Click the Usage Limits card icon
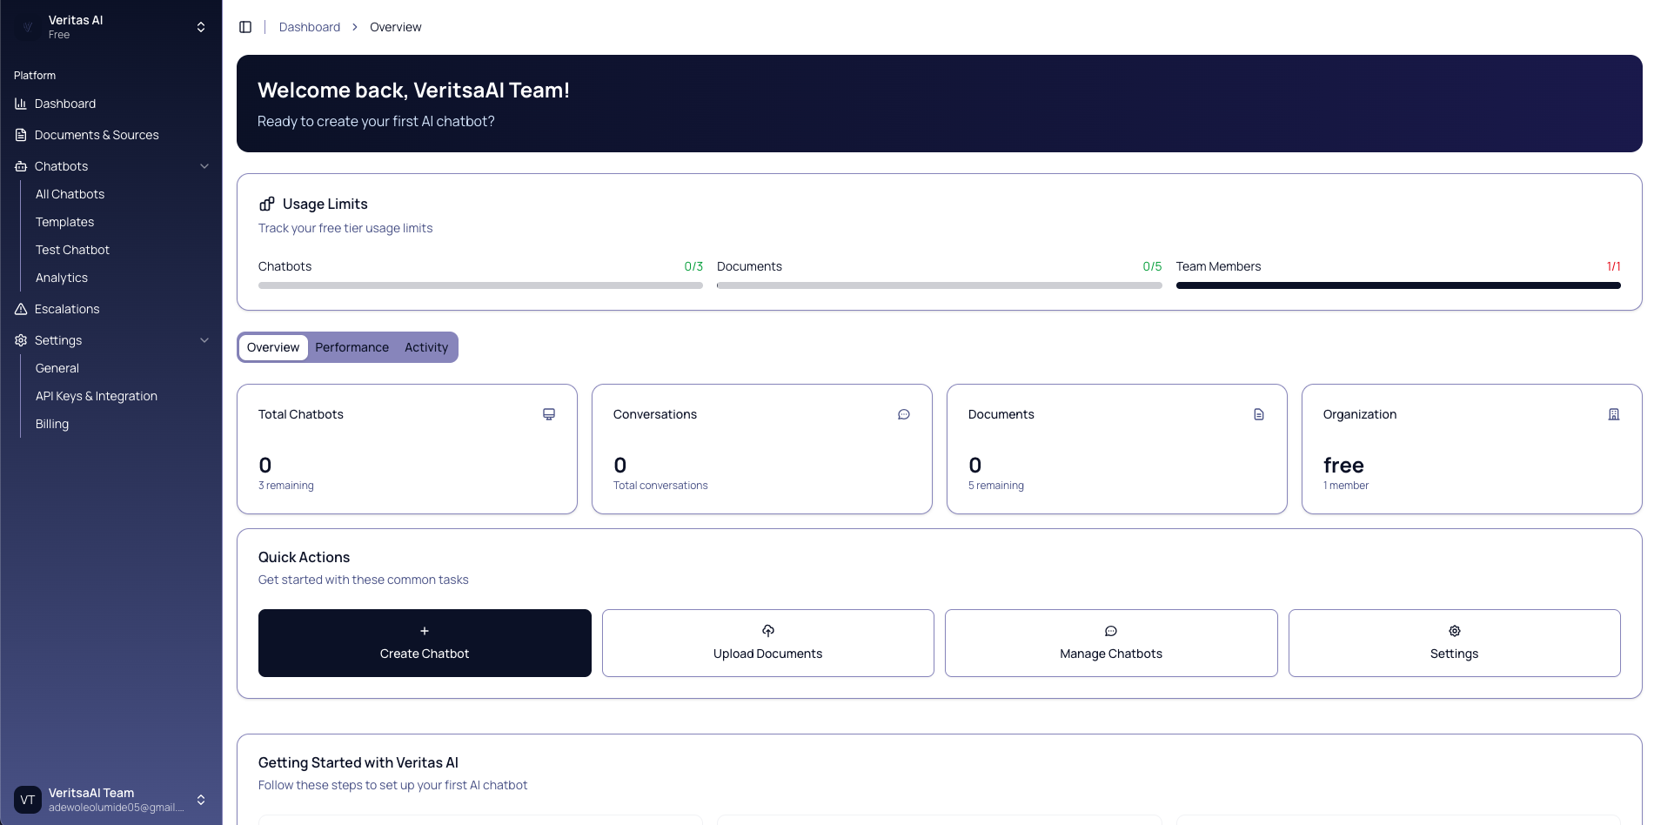The height and width of the screenshot is (825, 1654). tap(265, 203)
